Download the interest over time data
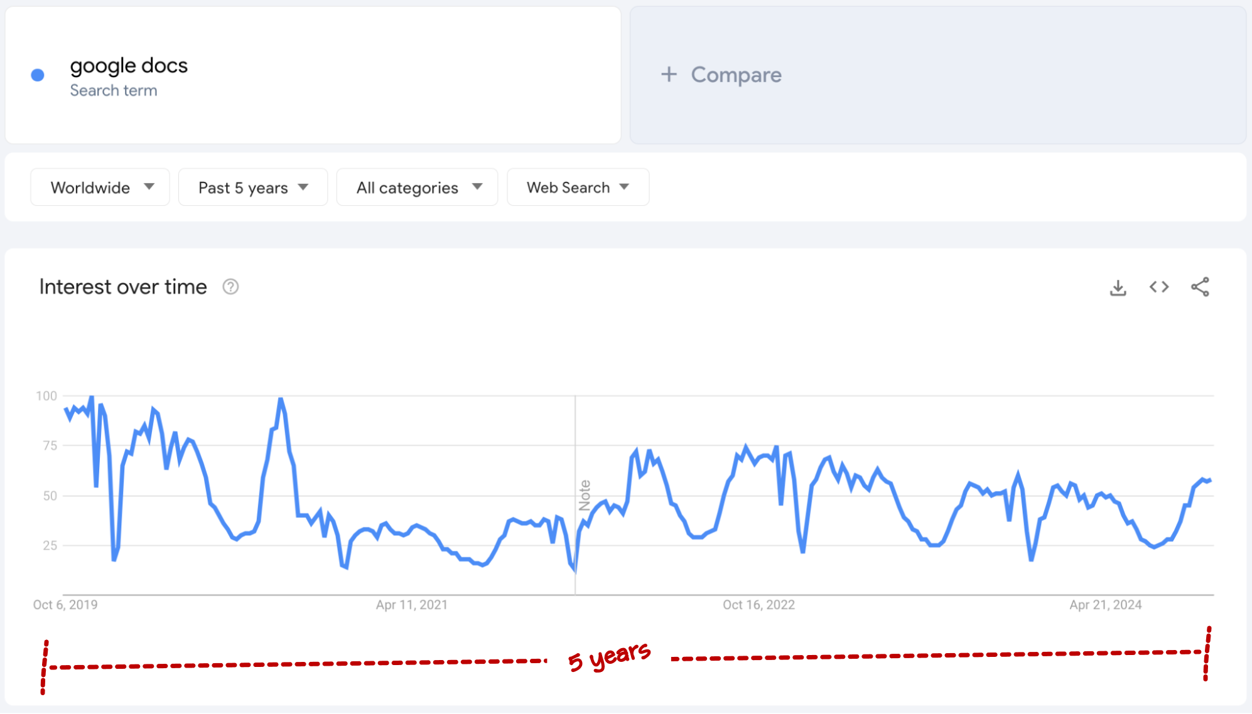 click(1118, 287)
